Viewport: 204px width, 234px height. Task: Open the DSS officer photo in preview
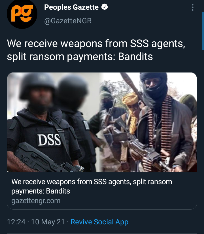click(55, 122)
